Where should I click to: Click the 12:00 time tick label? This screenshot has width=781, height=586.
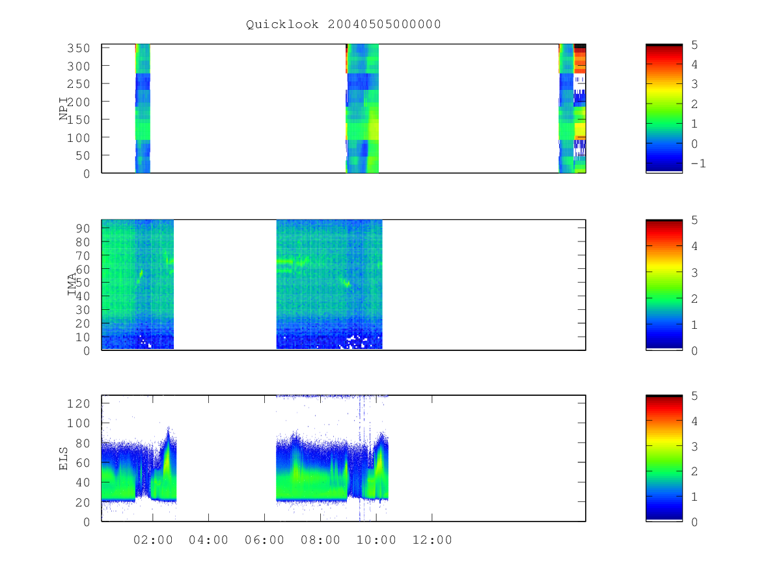pyautogui.click(x=432, y=540)
